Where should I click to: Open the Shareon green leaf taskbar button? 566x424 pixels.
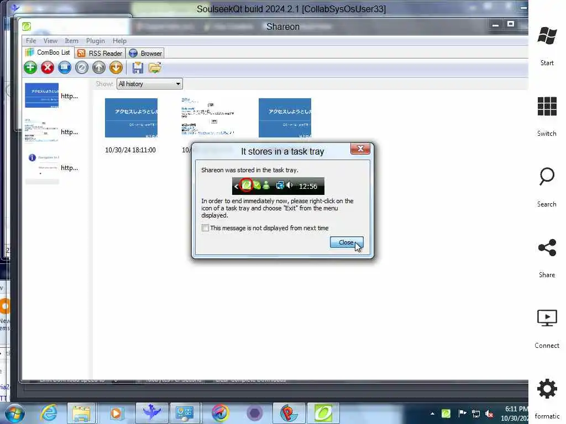(323, 413)
